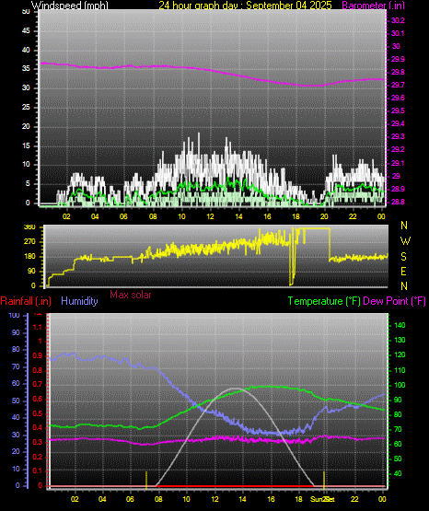Click the 'Windspeed (mph)' axis title

click(x=69, y=6)
